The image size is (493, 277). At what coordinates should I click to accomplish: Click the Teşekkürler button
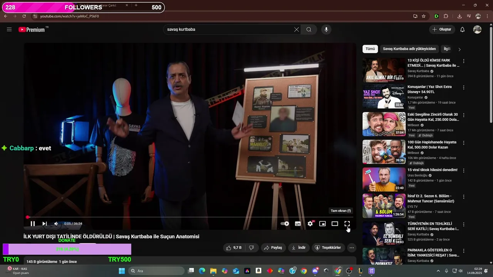point(328,248)
